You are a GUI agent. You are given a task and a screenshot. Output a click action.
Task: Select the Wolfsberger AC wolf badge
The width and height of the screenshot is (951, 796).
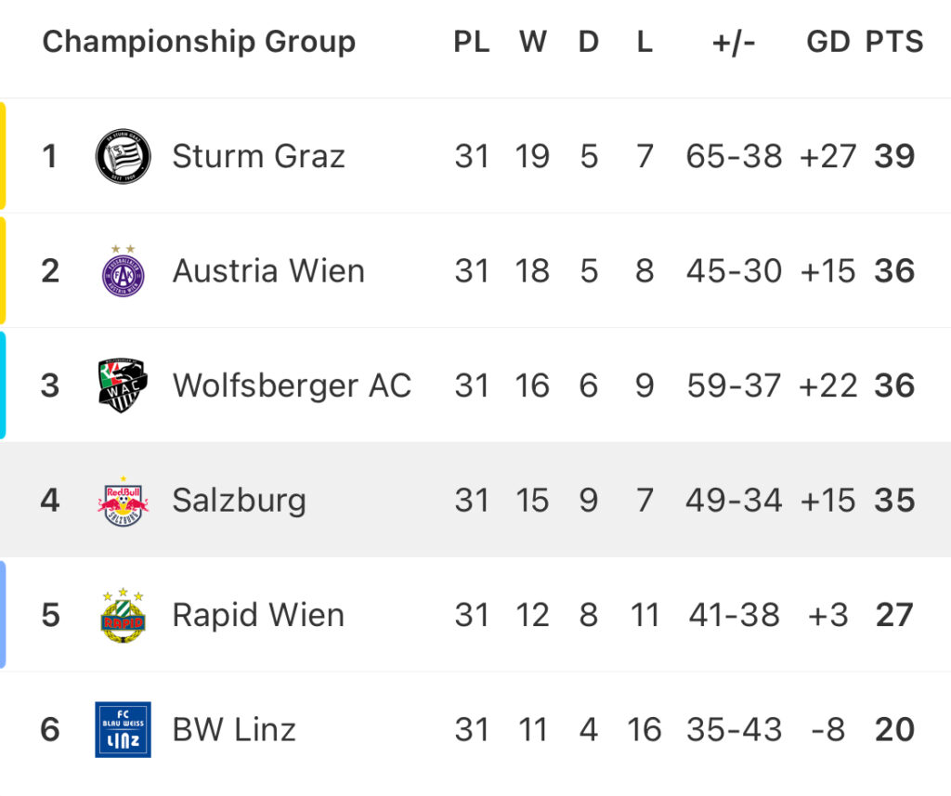click(123, 385)
